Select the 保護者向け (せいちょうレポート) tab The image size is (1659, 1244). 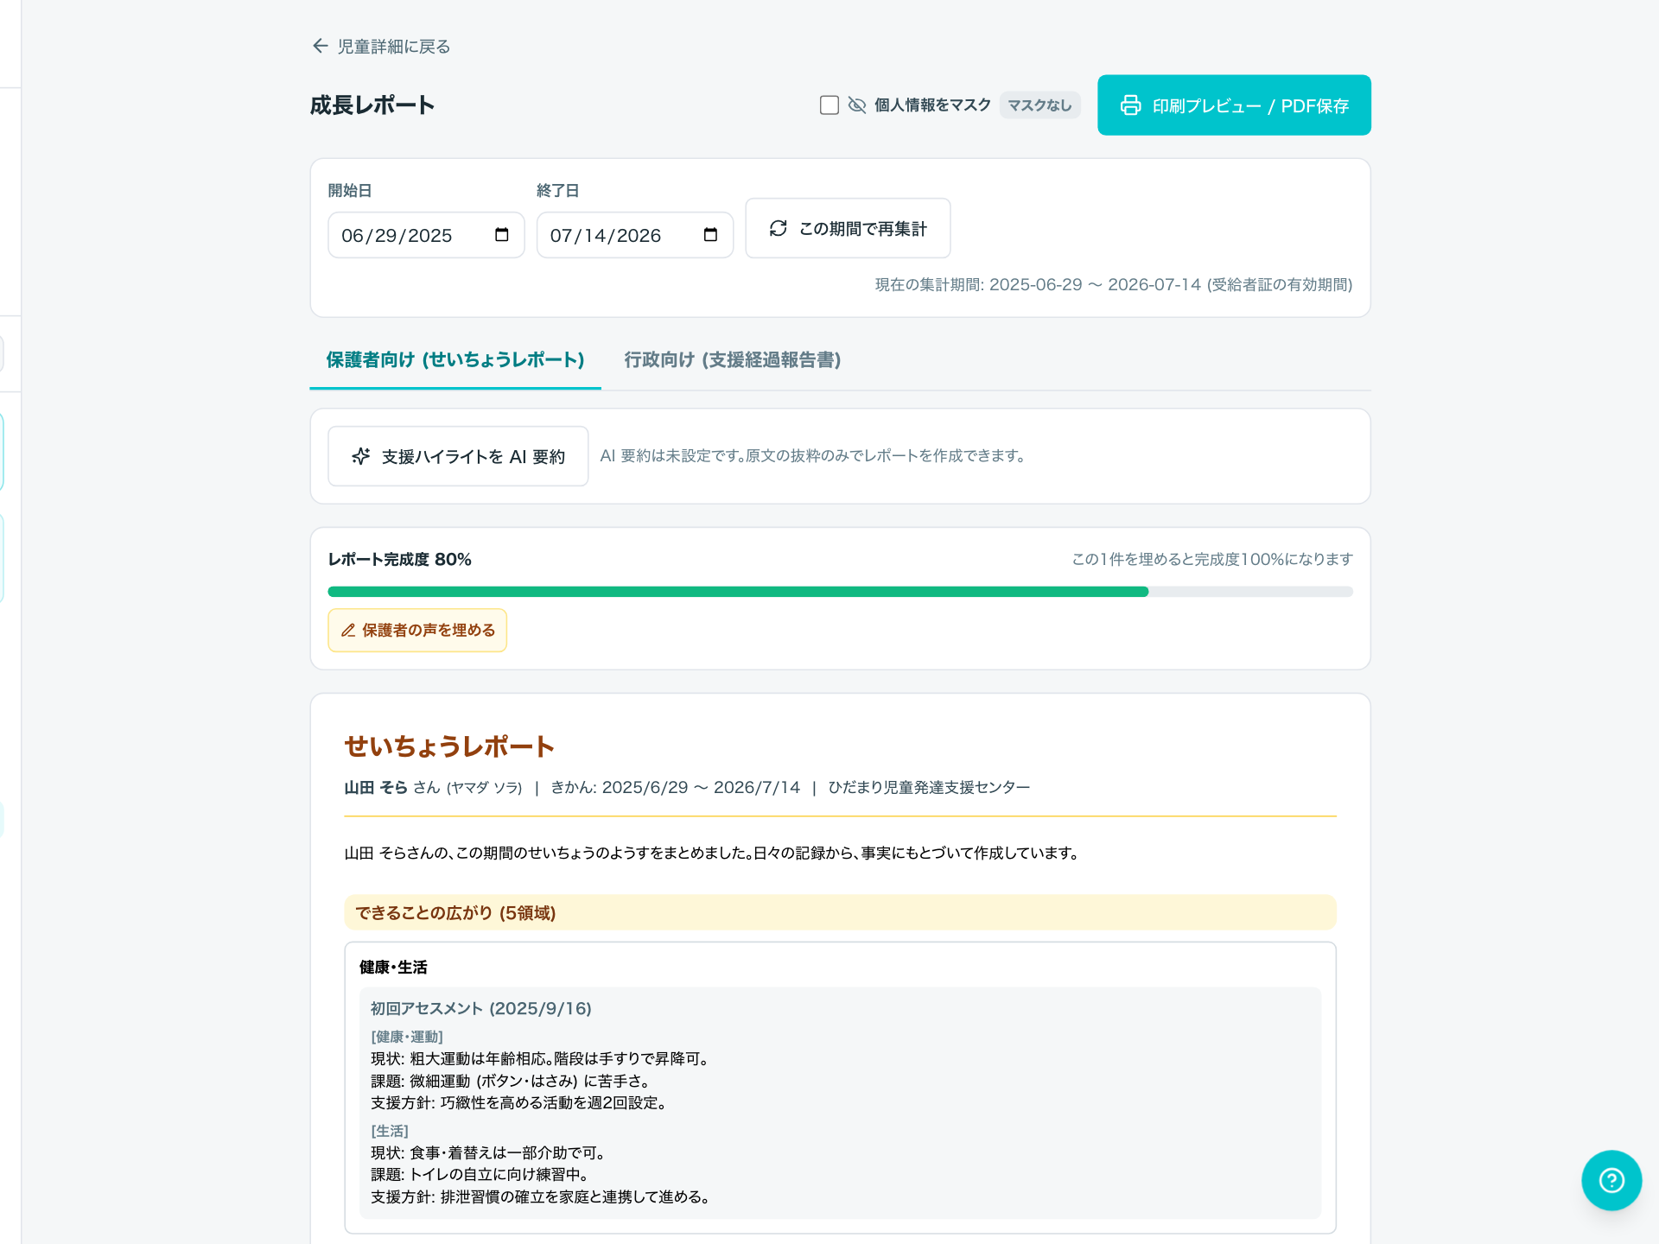pos(455,360)
